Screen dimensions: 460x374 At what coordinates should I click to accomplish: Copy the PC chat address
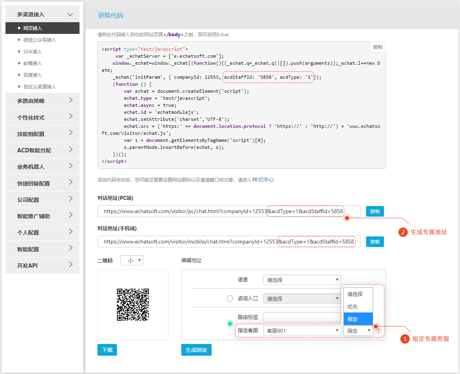pos(375,211)
